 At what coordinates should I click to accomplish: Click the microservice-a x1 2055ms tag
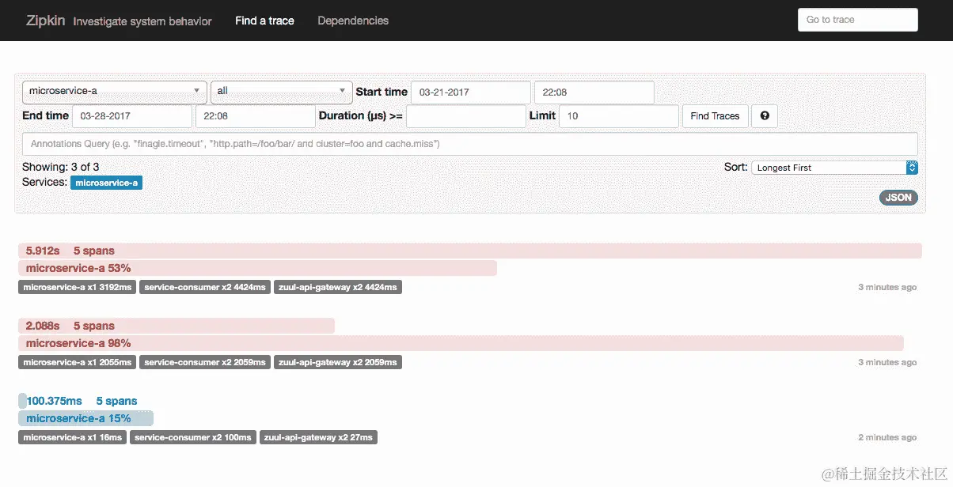tap(78, 362)
